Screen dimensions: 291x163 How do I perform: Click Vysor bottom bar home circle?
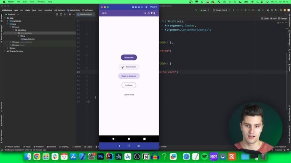[129, 146]
